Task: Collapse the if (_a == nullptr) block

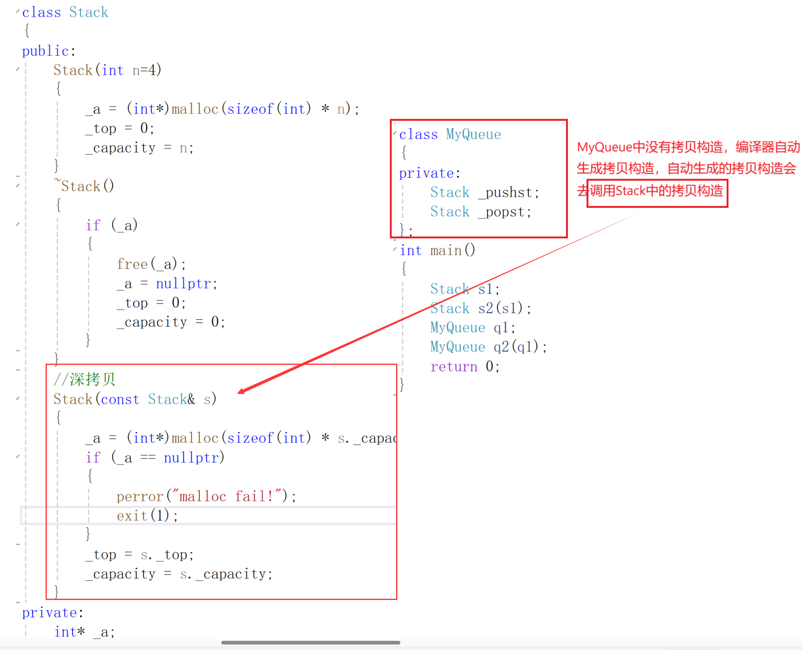Action: pos(18,457)
